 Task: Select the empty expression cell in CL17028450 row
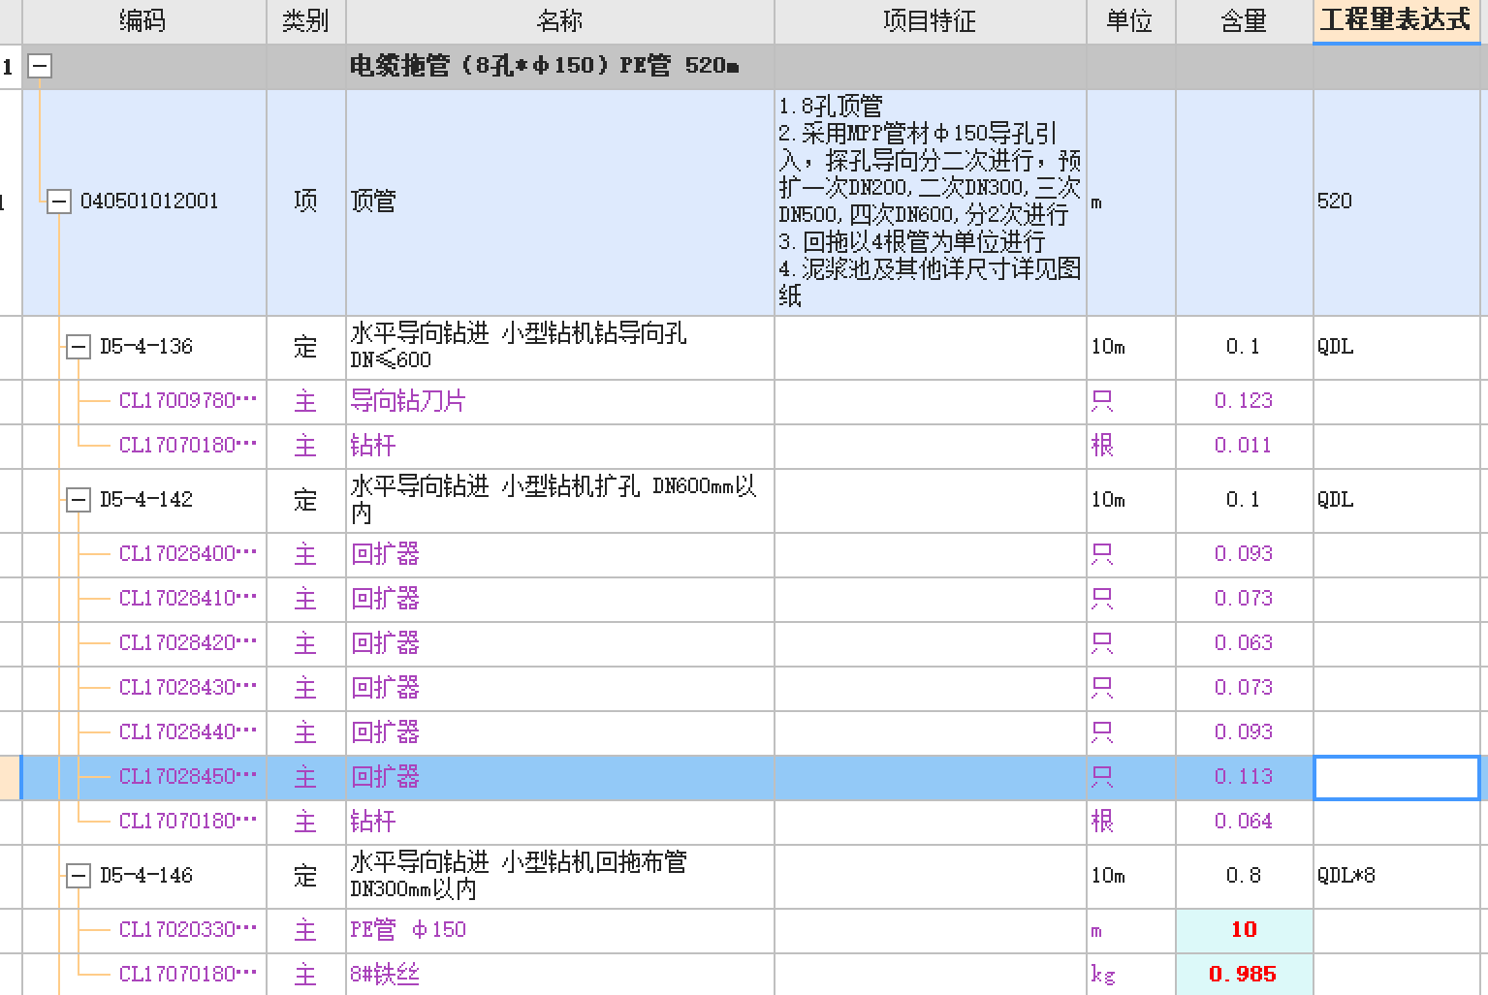(1397, 778)
